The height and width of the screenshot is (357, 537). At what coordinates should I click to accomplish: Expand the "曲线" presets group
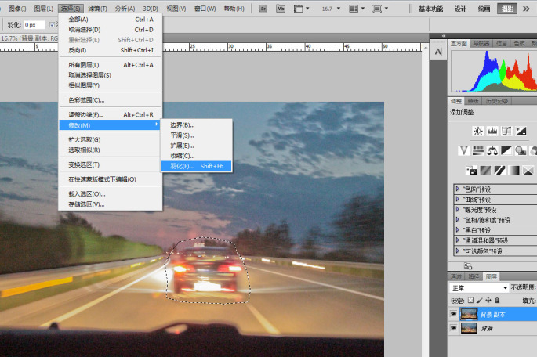[x=457, y=199]
